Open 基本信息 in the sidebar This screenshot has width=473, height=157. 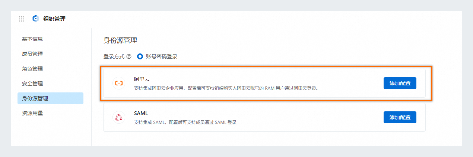32,39
